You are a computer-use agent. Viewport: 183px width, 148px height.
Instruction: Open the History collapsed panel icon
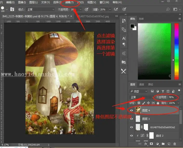click(x=124, y=21)
